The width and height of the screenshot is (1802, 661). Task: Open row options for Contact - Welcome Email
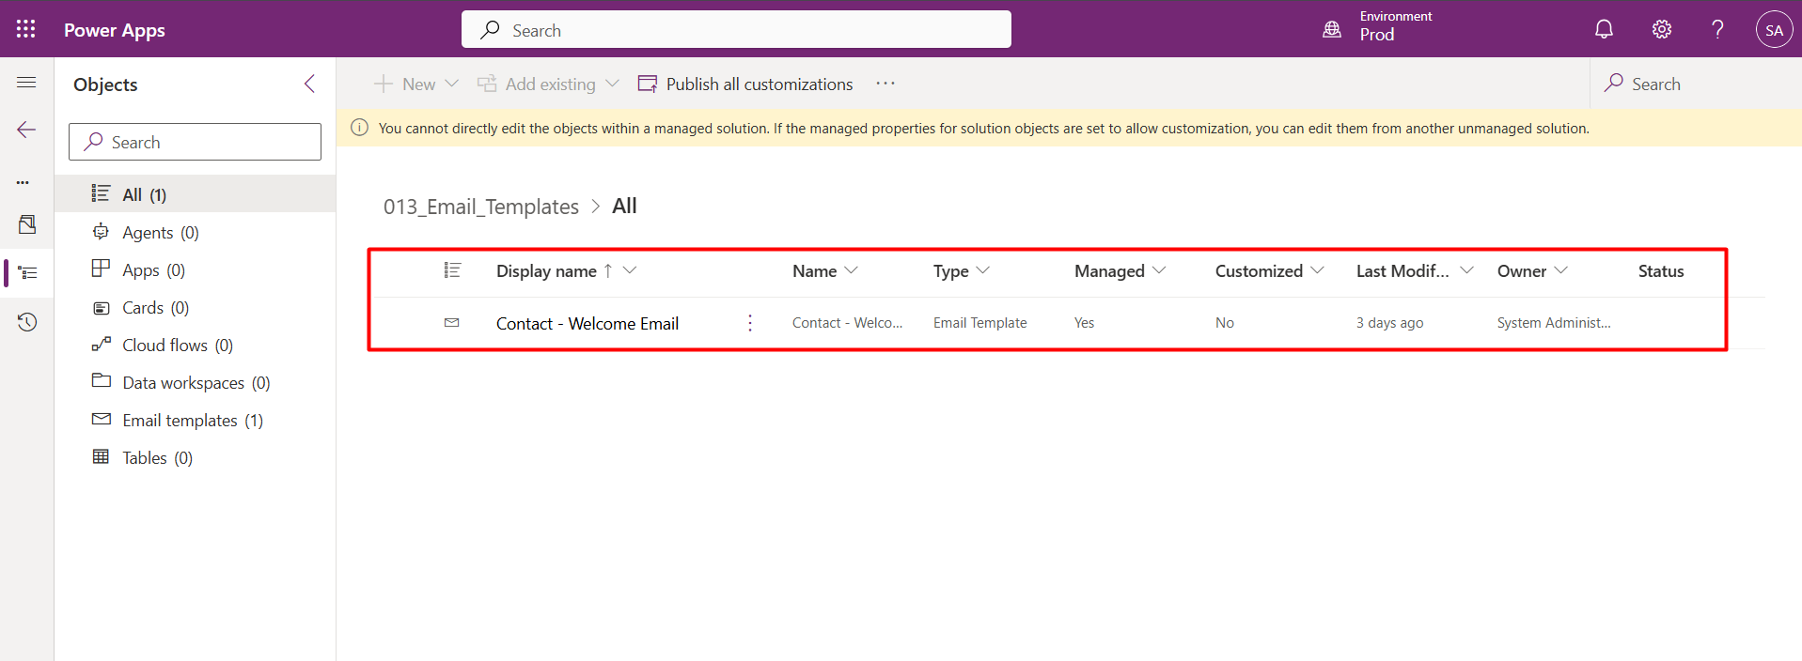click(750, 323)
